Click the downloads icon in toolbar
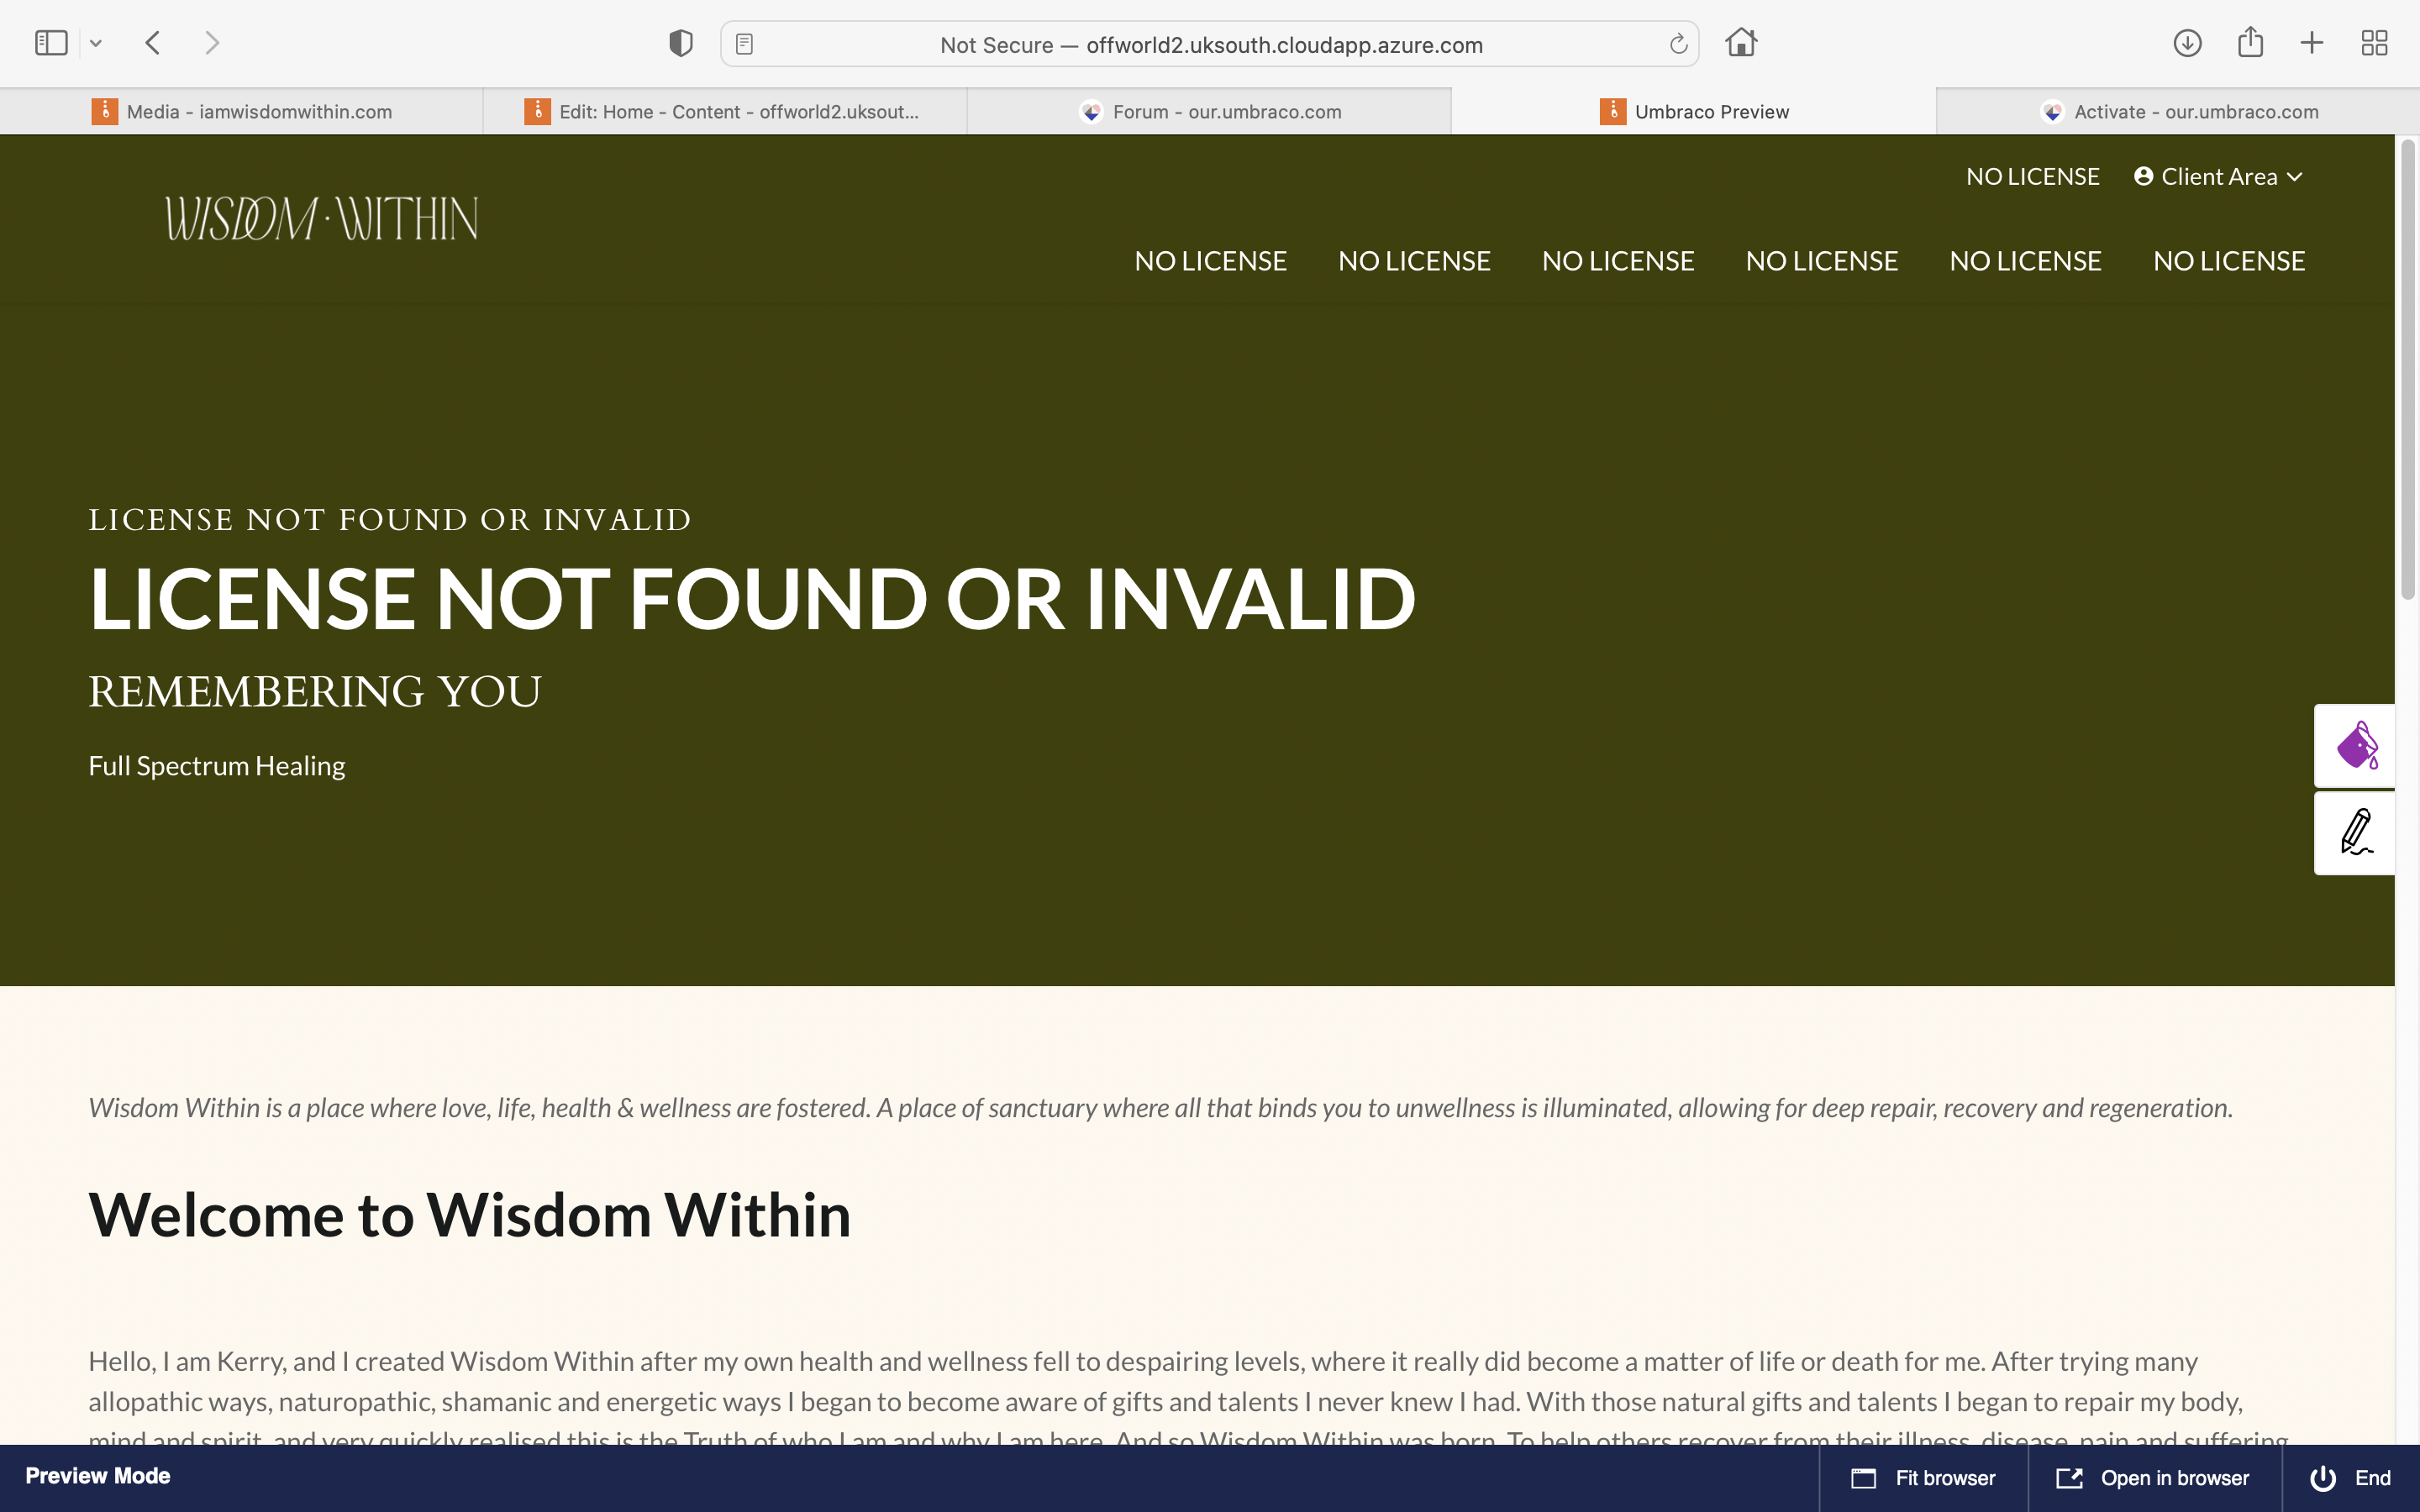The width and height of the screenshot is (2420, 1512). click(x=2186, y=42)
